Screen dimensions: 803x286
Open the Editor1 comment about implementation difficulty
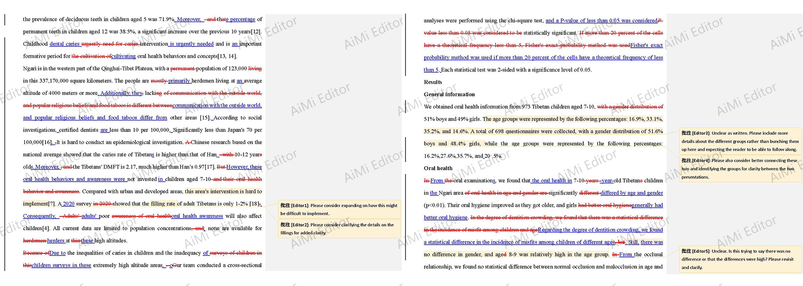[x=339, y=209]
